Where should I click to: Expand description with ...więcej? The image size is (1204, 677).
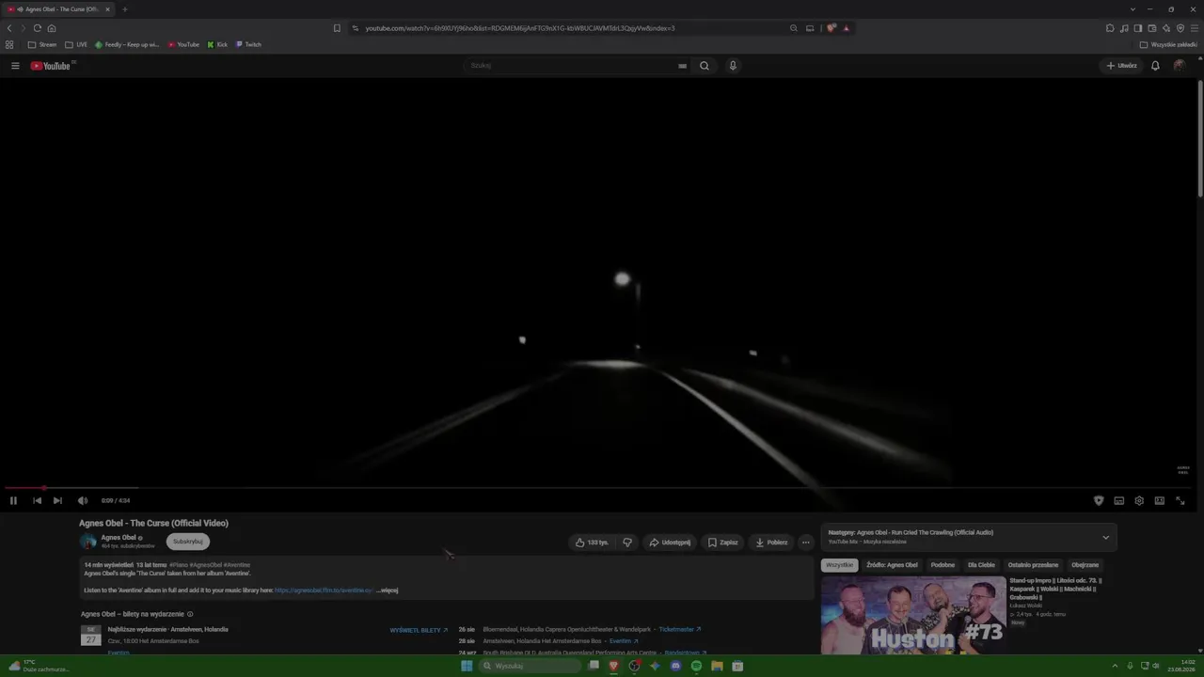(x=388, y=590)
